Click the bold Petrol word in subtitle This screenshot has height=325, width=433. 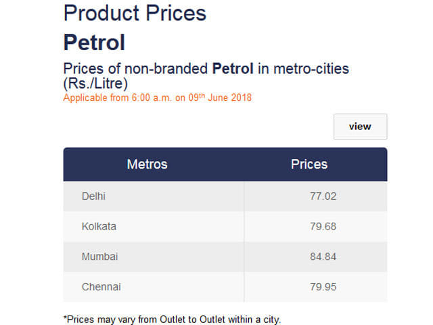pyautogui.click(x=233, y=68)
